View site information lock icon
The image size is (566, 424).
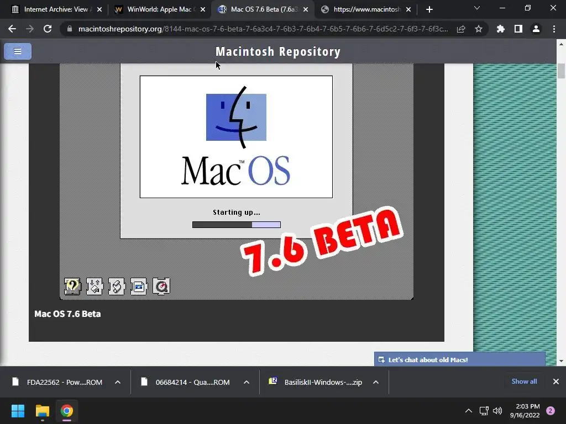pos(70,29)
